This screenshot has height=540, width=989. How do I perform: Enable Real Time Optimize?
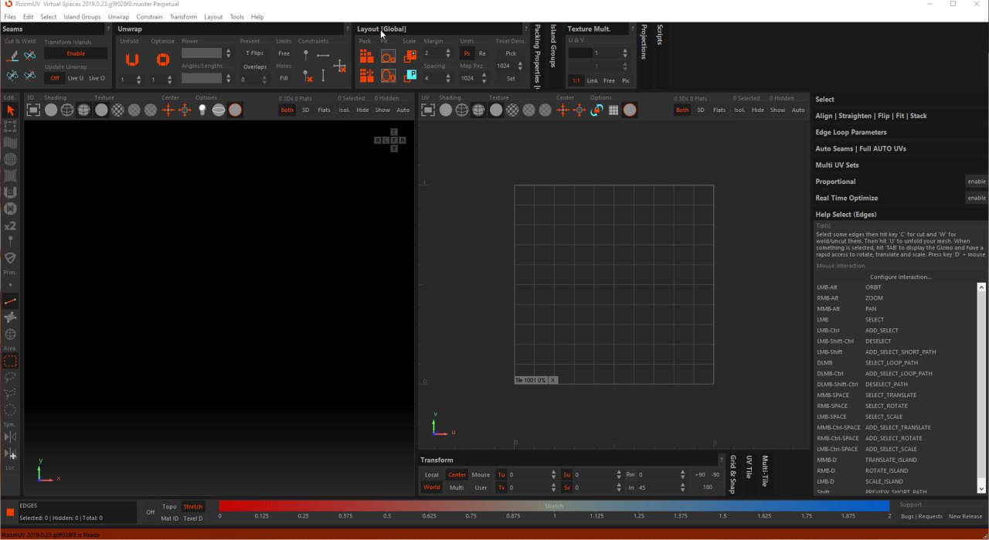tap(977, 198)
